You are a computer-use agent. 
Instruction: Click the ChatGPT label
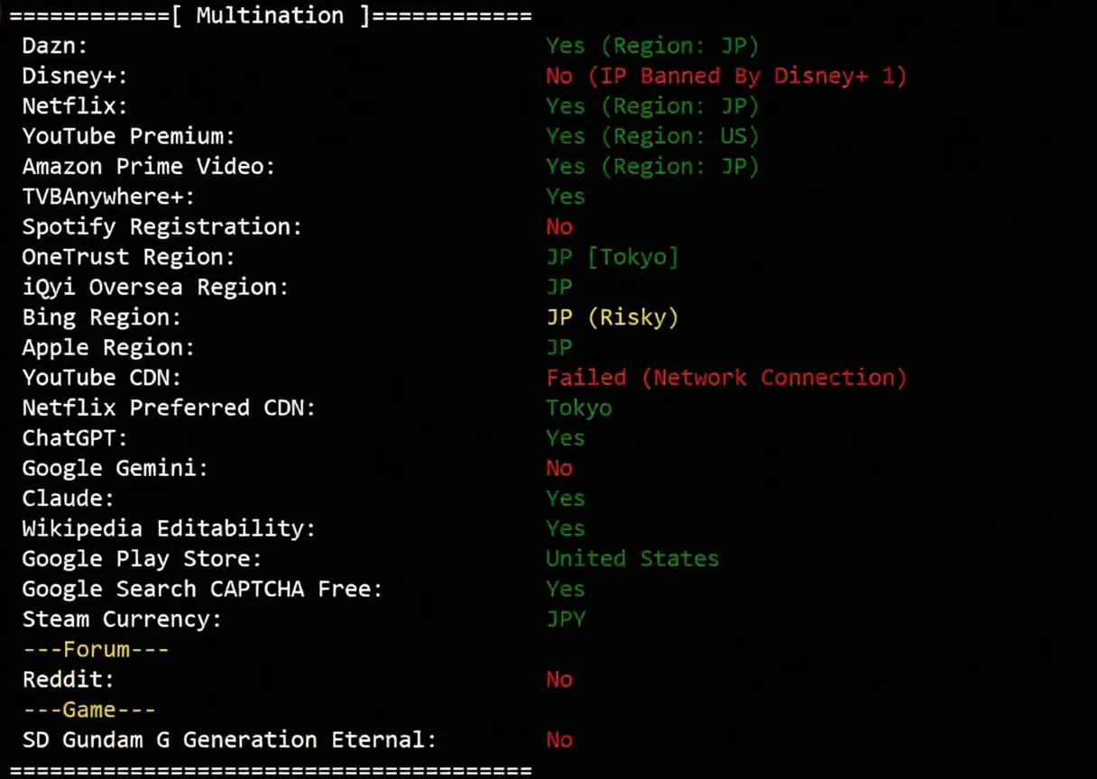tap(75, 438)
